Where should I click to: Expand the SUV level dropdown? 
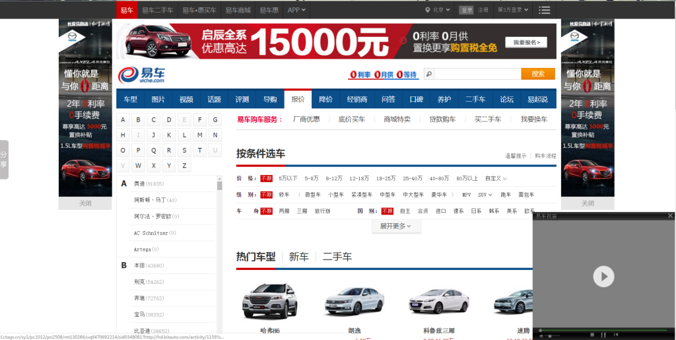click(x=485, y=195)
